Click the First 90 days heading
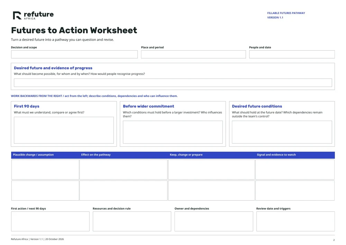The image size is (346, 245). [x=27, y=106]
